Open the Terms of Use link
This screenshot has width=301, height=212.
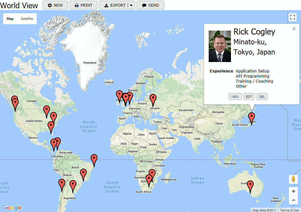(290, 210)
